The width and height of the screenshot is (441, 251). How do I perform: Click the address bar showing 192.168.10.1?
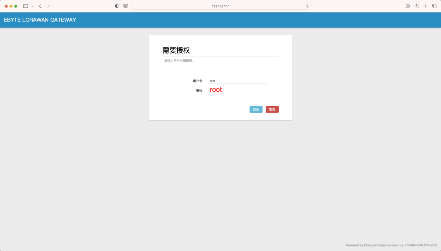220,6
